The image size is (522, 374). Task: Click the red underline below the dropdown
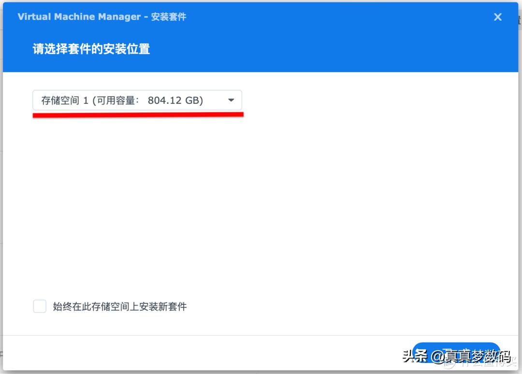(x=138, y=115)
